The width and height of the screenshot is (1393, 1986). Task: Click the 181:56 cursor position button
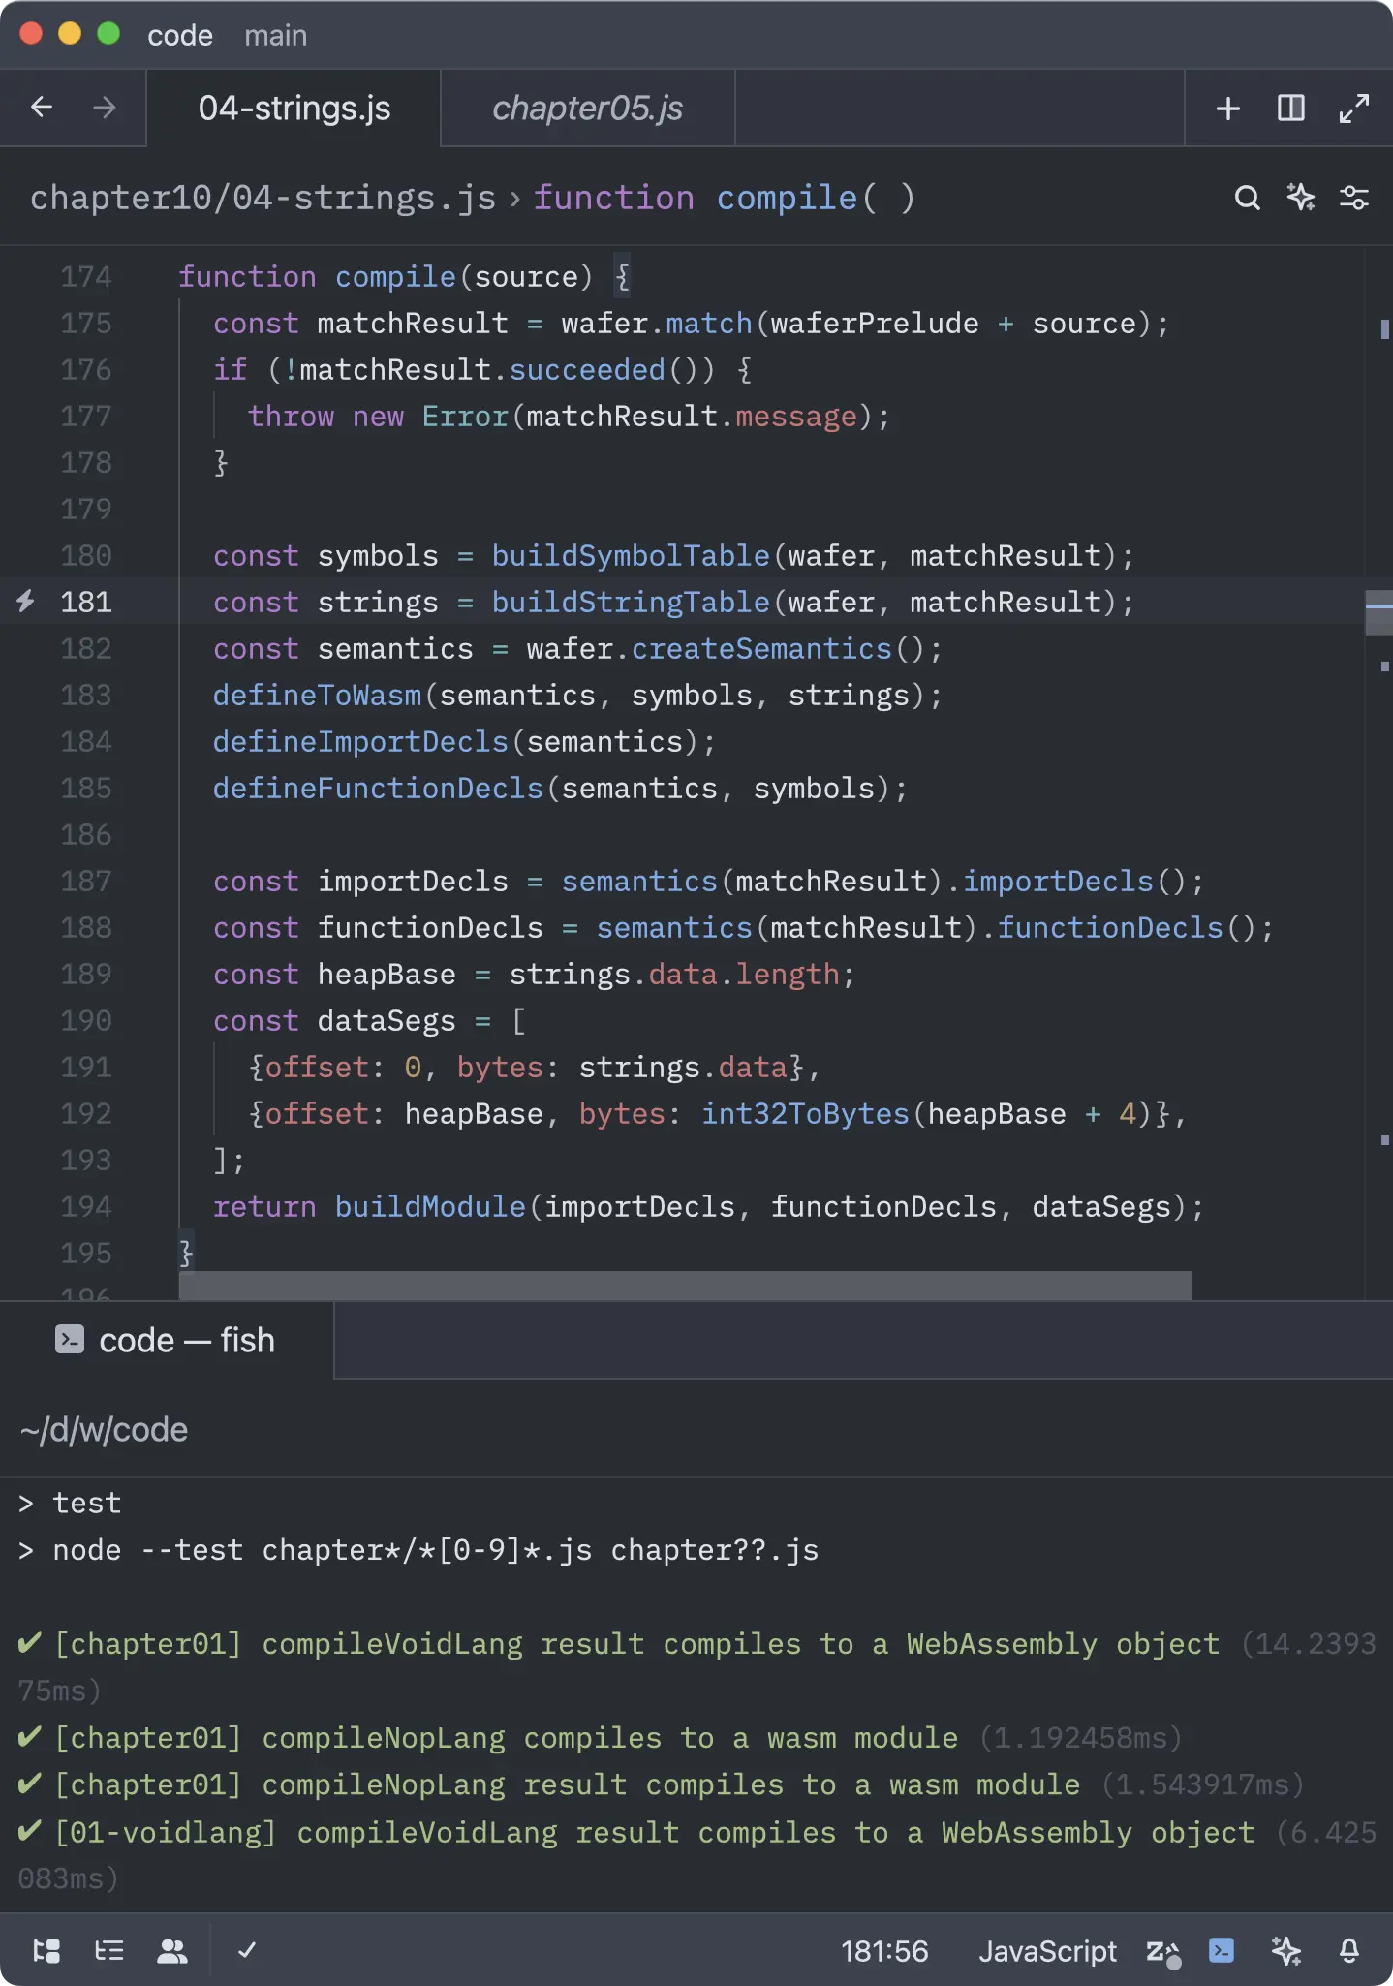[883, 1950]
